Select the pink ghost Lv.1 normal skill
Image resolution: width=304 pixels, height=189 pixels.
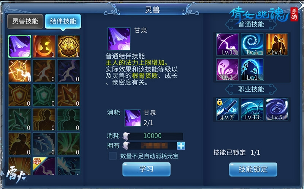[227, 70]
